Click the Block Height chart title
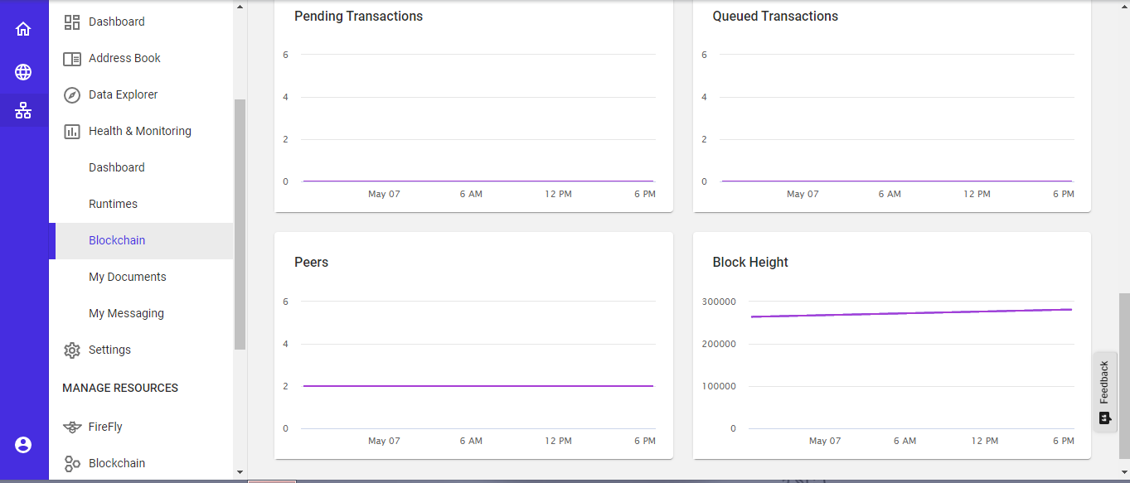Screen dimensions: 1130x483 click(x=750, y=262)
